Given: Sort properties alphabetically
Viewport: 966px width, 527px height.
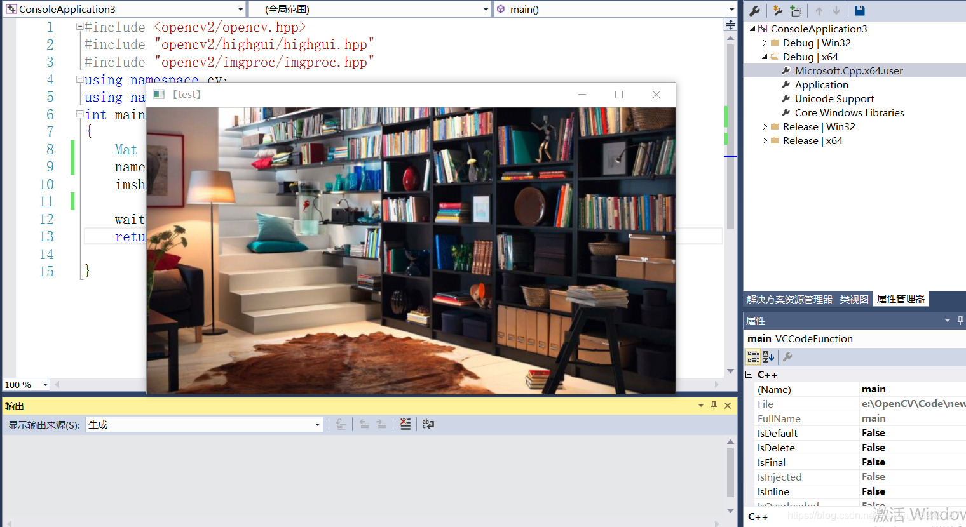Looking at the screenshot, I should point(767,356).
